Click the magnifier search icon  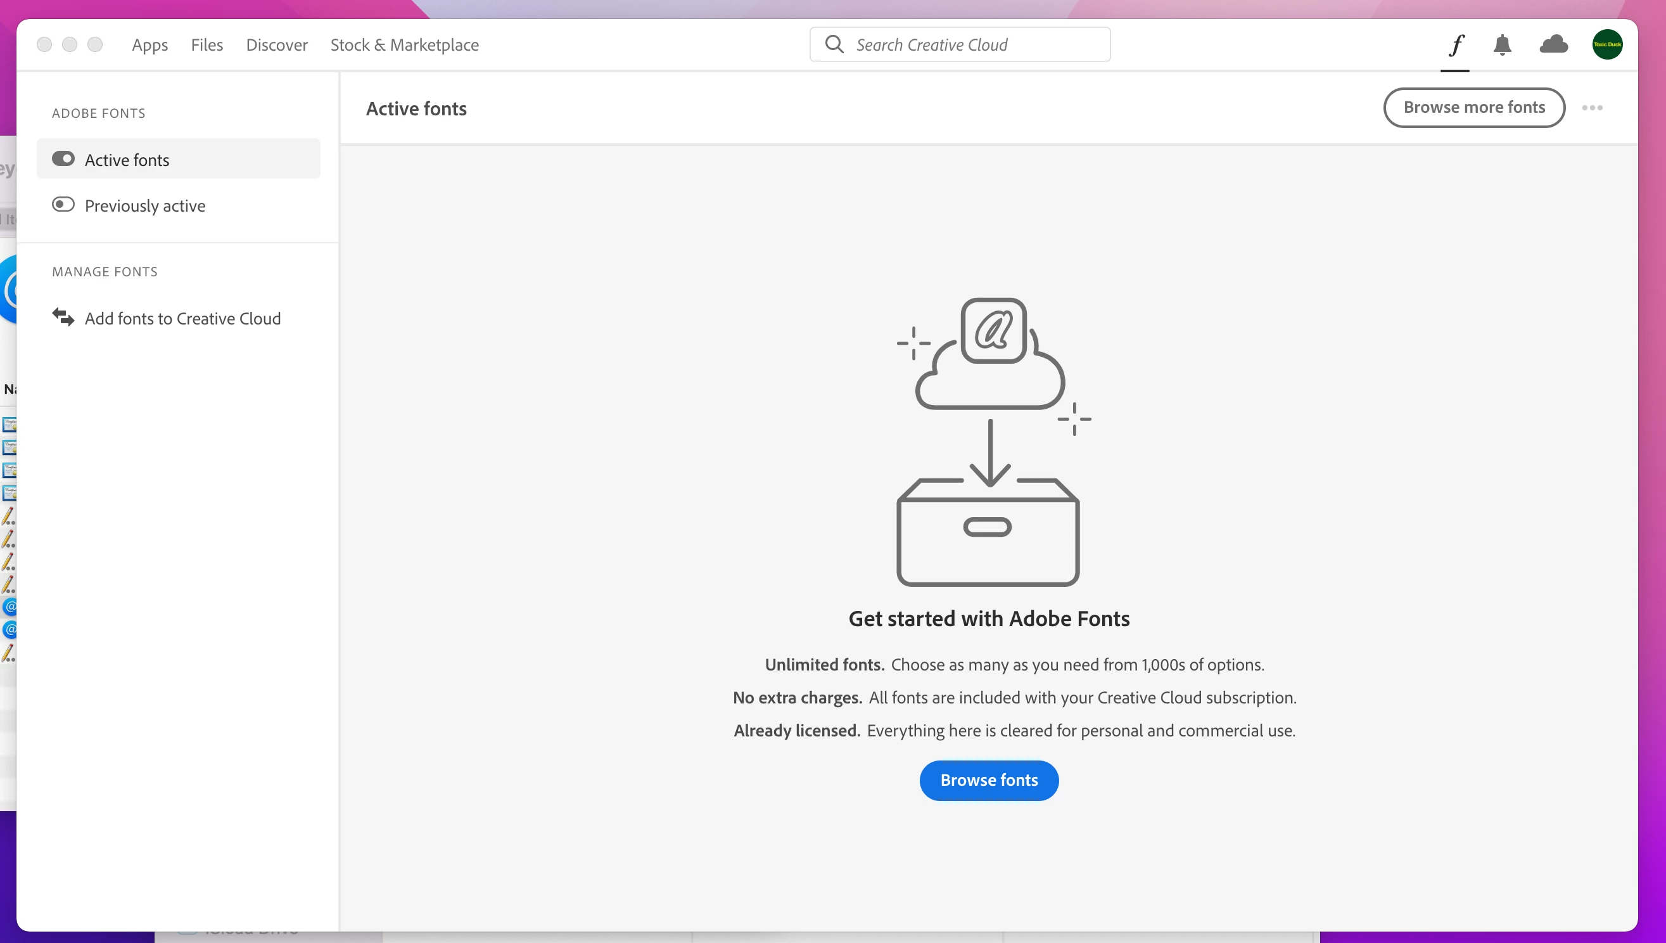coord(834,44)
